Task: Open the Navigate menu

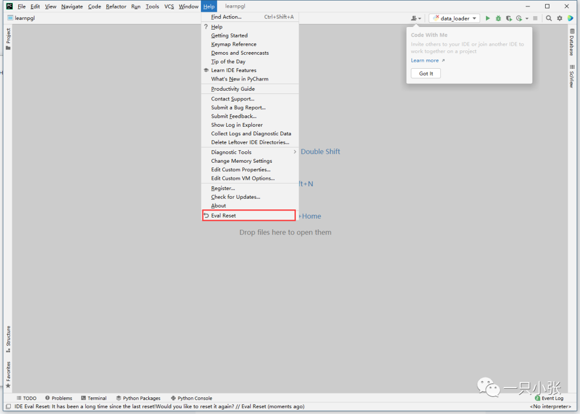Action: 72,6
